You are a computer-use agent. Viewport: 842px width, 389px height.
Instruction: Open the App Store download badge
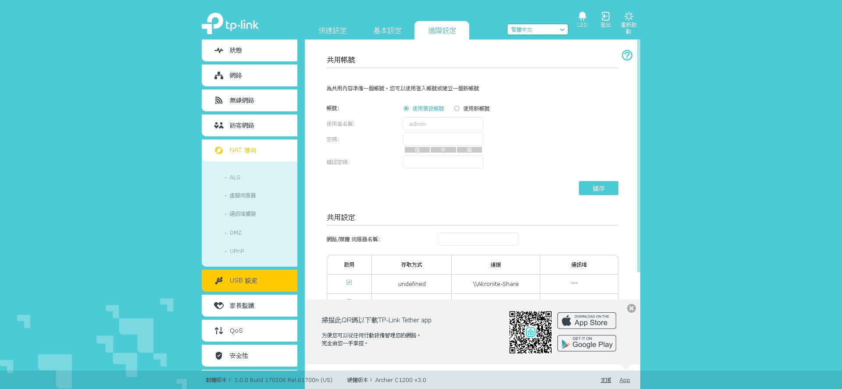[x=587, y=321]
